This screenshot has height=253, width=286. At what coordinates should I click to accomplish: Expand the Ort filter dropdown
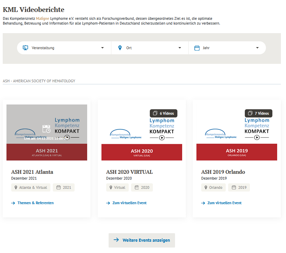(150, 48)
